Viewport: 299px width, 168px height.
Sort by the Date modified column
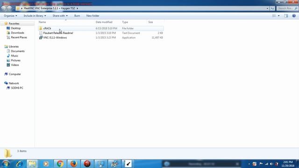click(104, 22)
